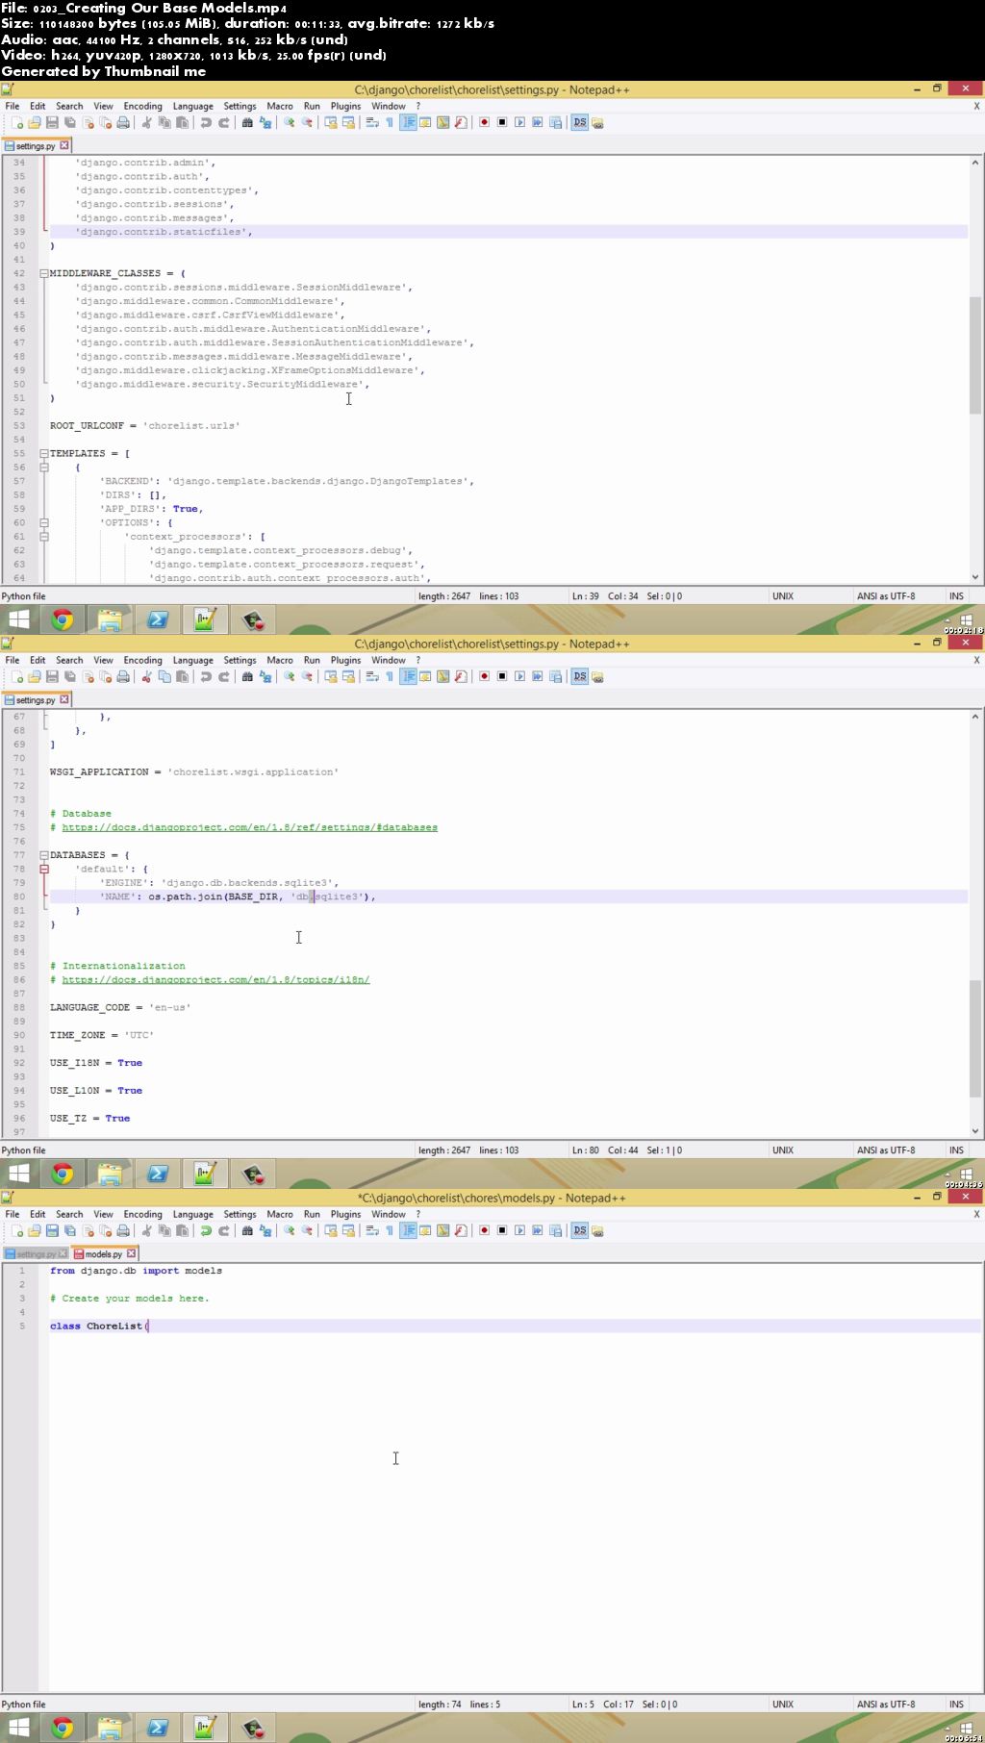Collapse TEMPLATES fold marker on line 55
This screenshot has width=985, height=1743.
pyautogui.click(x=44, y=453)
